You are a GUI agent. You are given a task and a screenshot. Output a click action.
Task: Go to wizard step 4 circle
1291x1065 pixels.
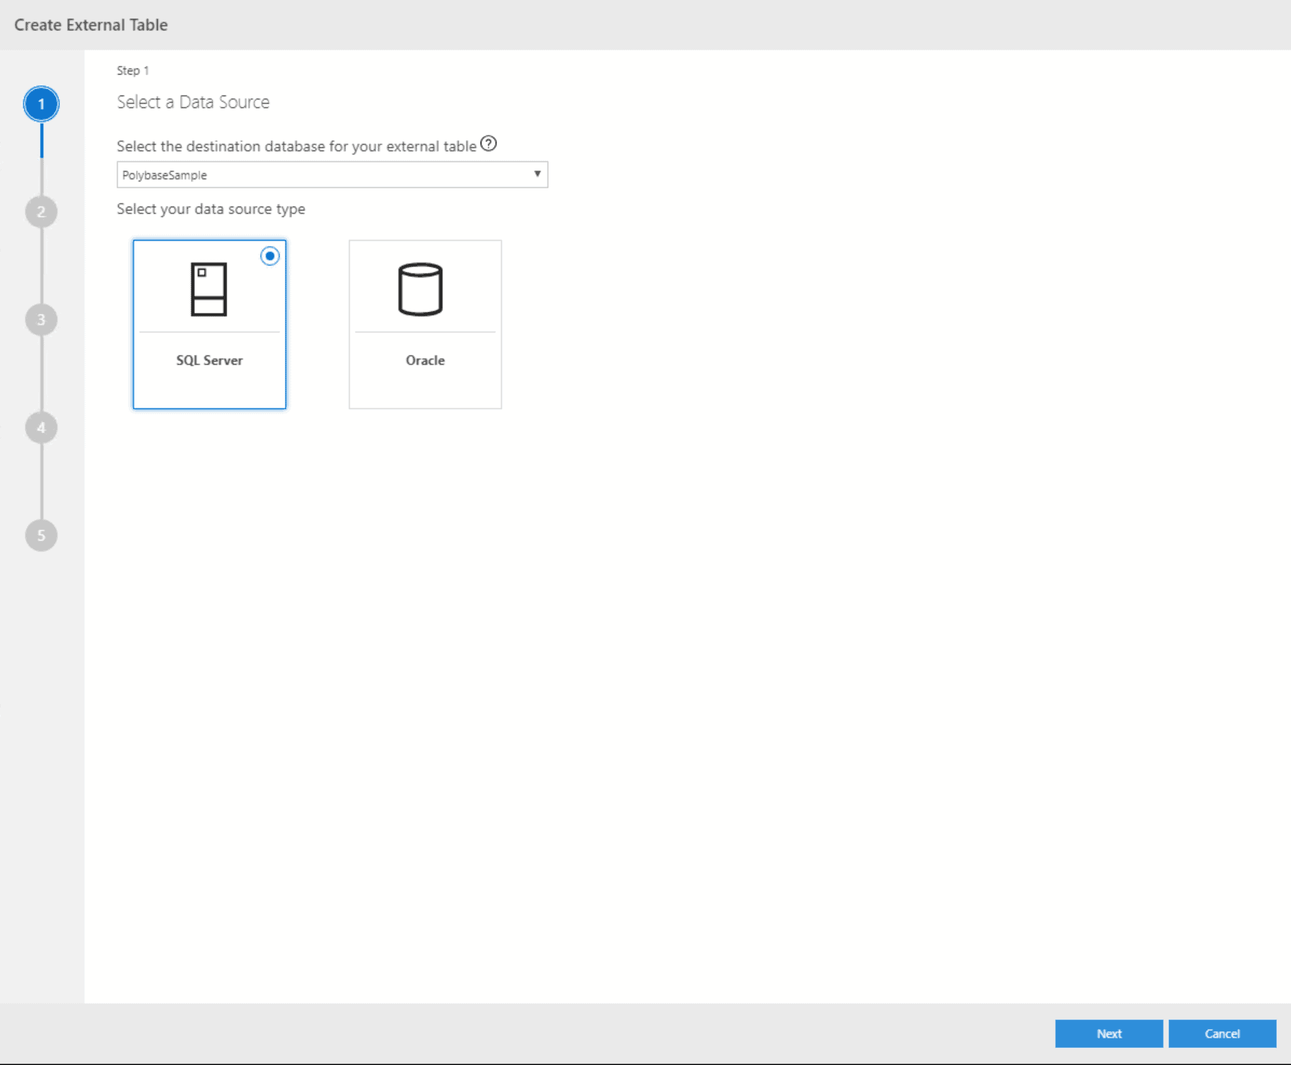click(x=41, y=428)
